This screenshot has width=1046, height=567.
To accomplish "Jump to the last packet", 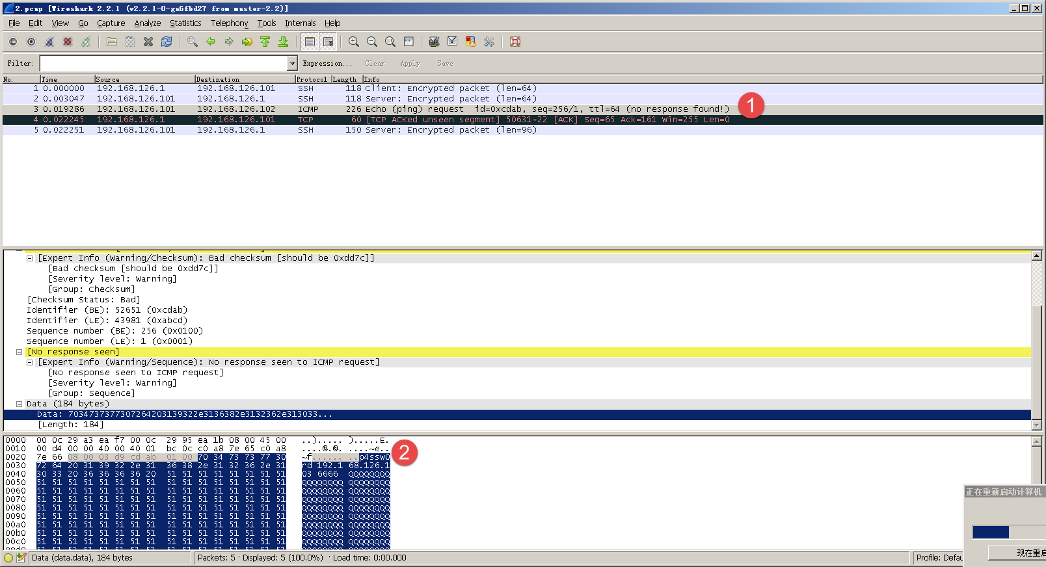I will click(284, 42).
